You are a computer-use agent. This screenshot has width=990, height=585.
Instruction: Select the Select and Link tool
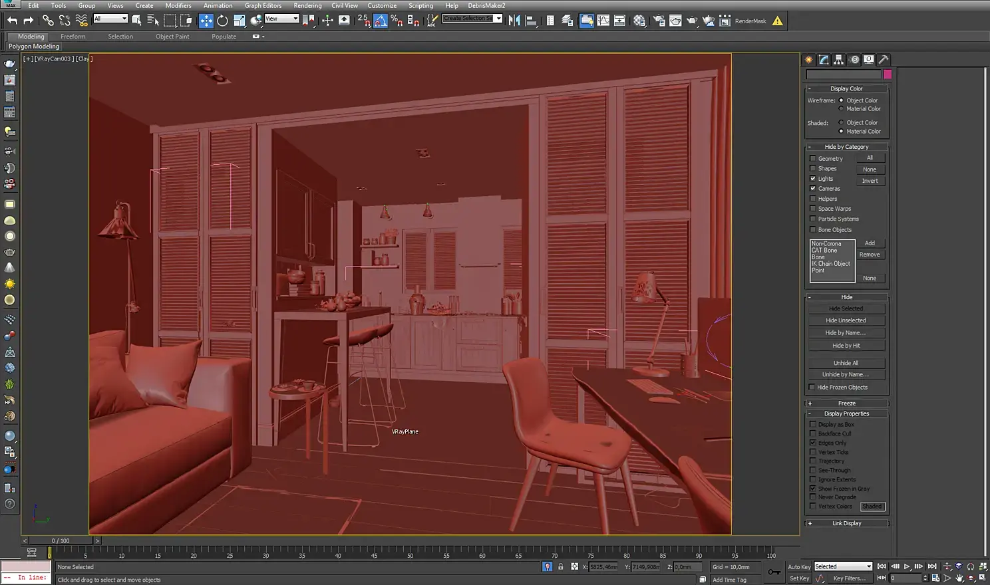pos(48,21)
